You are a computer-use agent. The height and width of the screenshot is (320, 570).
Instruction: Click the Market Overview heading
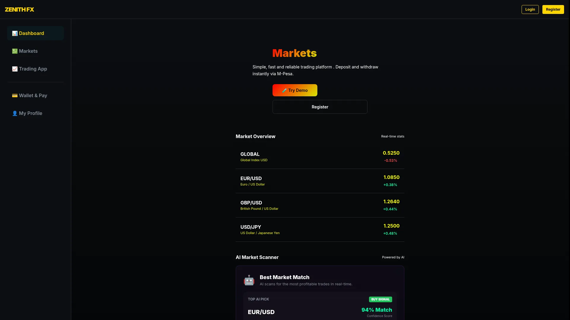pos(255,137)
